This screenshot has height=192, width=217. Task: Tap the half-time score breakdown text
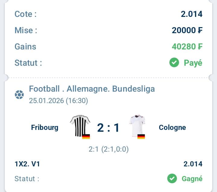pos(108,149)
